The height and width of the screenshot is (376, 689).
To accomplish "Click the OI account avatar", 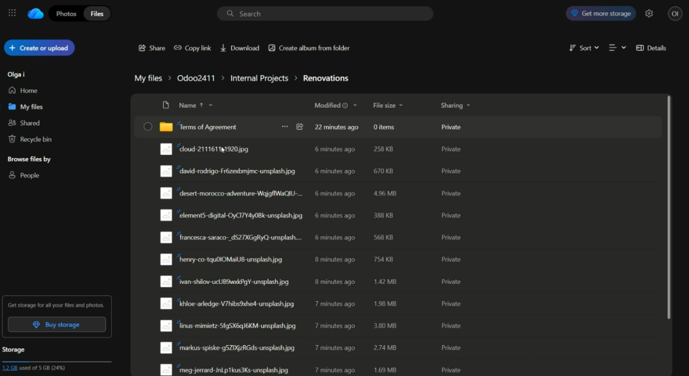I will click(675, 14).
